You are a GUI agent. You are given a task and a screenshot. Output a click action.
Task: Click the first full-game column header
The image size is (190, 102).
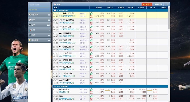[x=99, y=8]
